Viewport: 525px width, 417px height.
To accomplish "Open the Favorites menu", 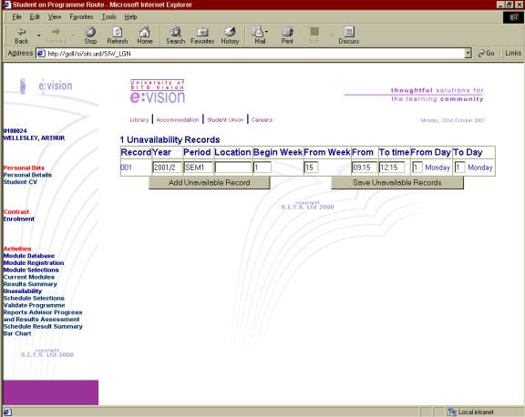I will 81,16.
